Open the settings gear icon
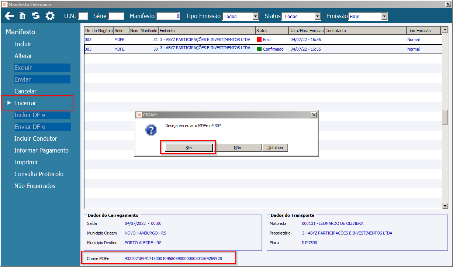Screen dimensions: 453x267 click(50, 16)
